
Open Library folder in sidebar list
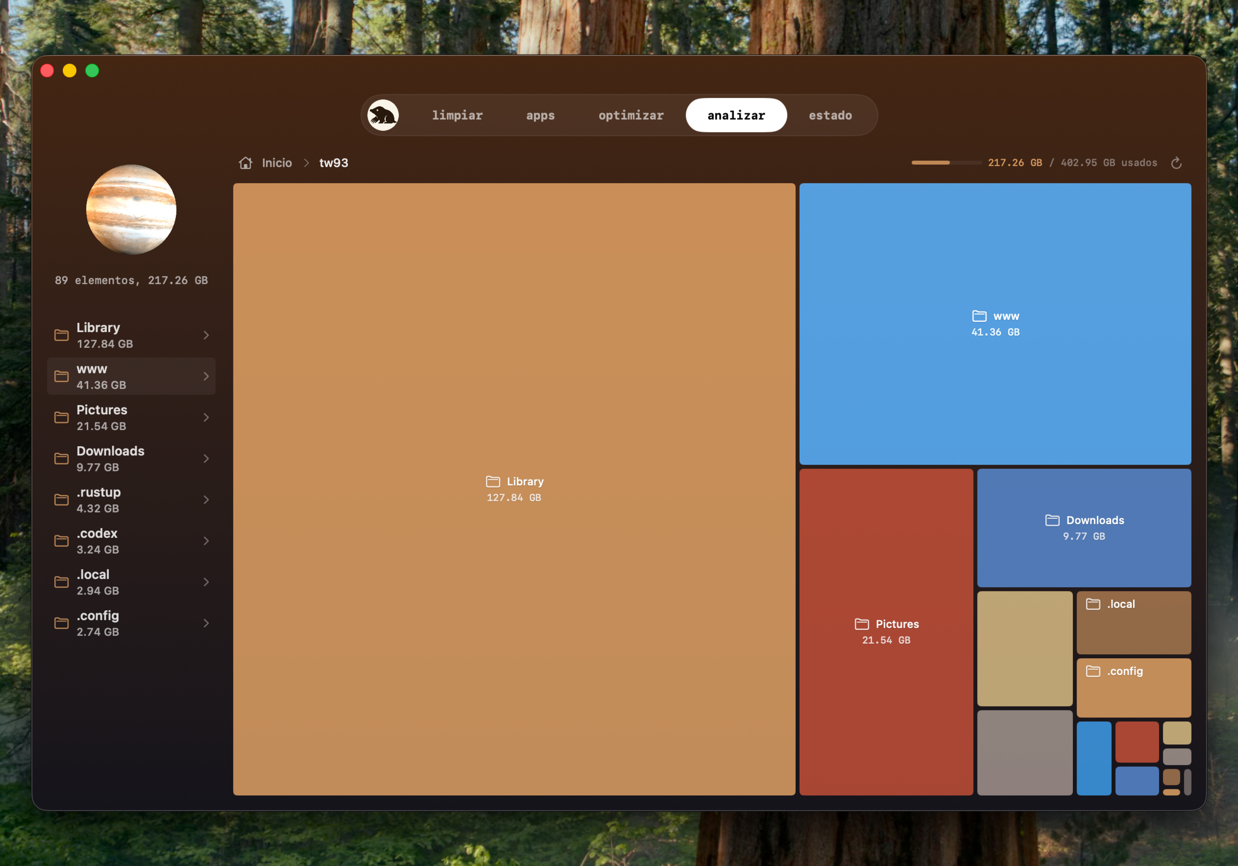point(131,335)
